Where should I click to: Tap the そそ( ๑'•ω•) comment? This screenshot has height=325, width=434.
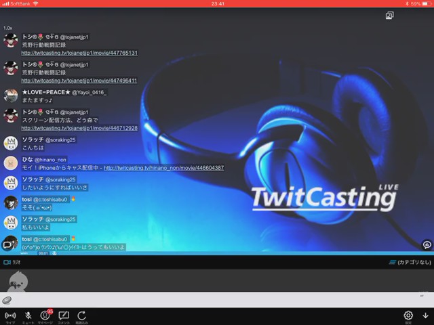37,208
